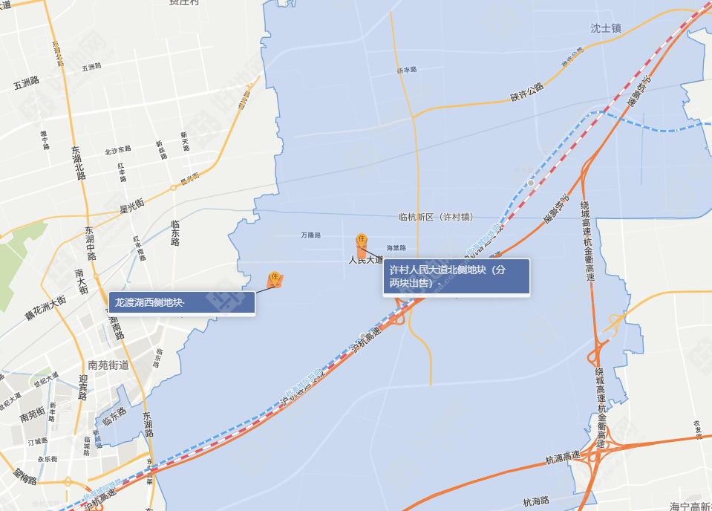Click the junction dot on 东湖中路 at 南大街

(96, 276)
